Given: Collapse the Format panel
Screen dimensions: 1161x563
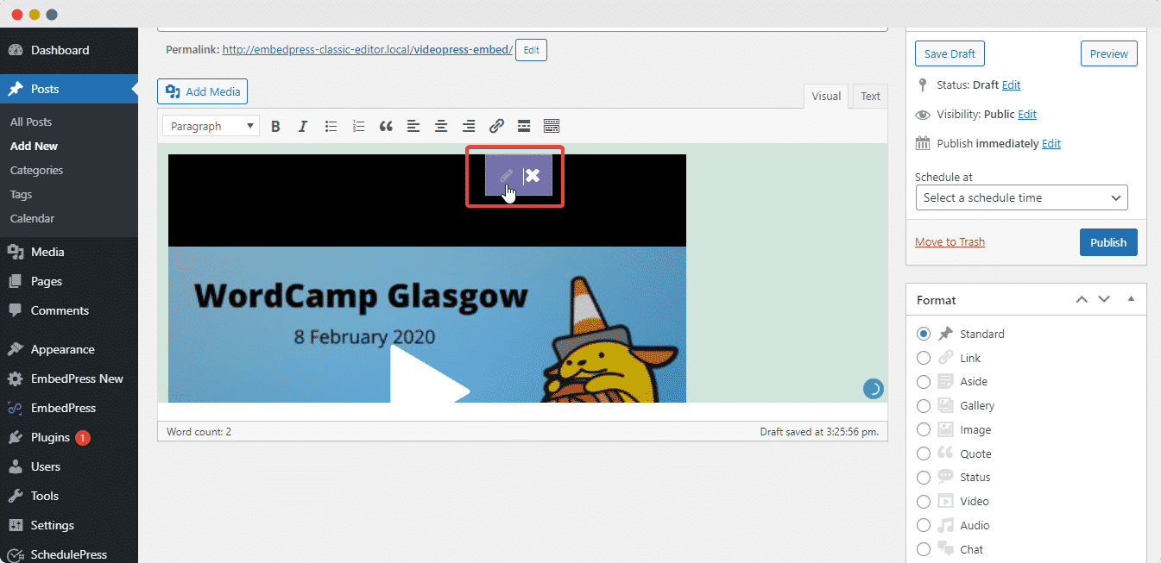Looking at the screenshot, I should click(x=1131, y=299).
